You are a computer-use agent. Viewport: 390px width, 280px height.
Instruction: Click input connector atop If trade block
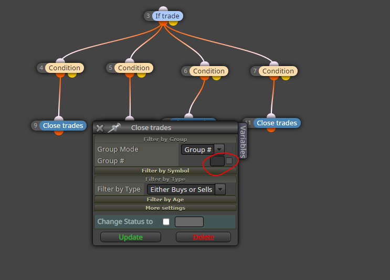point(163,9)
